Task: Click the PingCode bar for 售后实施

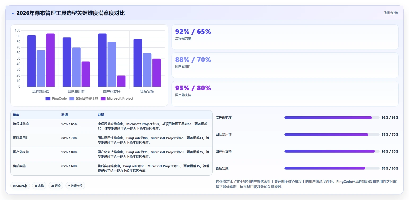Action: pyautogui.click(x=138, y=63)
